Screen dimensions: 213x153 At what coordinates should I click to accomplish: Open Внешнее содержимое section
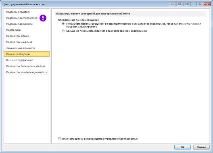pos(27,60)
